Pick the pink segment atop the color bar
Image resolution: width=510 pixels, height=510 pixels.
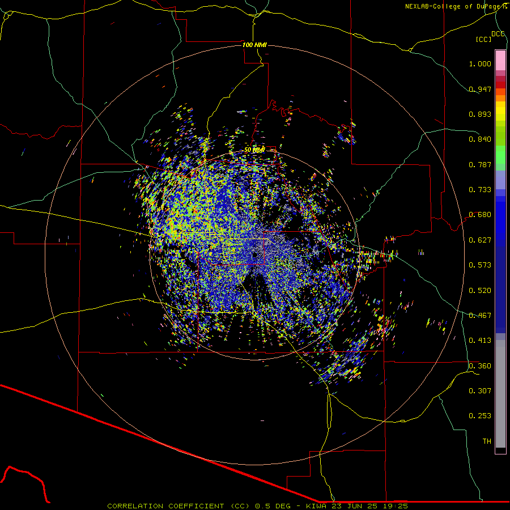point(500,60)
